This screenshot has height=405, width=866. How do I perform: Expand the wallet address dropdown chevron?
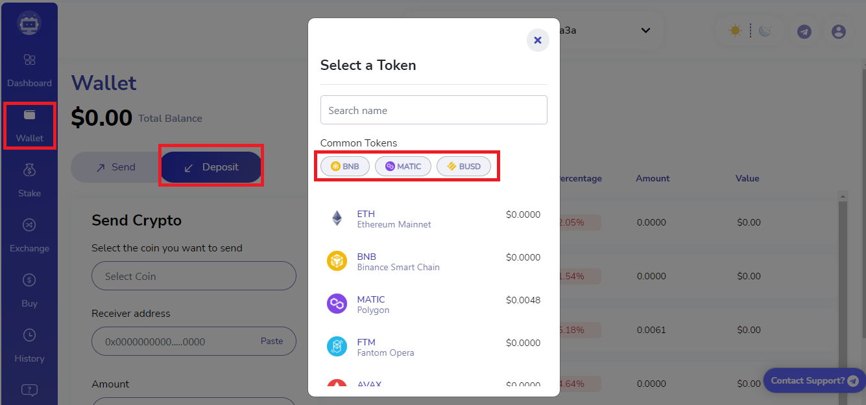[x=645, y=30]
